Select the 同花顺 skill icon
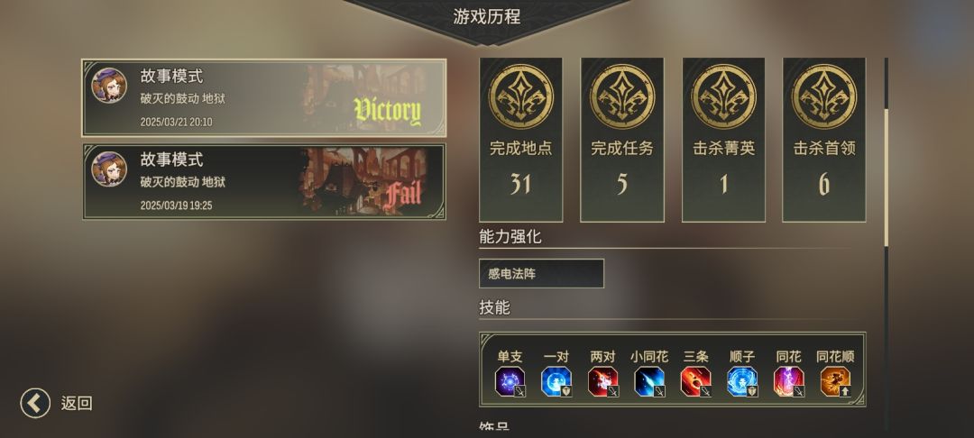The width and height of the screenshot is (974, 438). coord(835,381)
